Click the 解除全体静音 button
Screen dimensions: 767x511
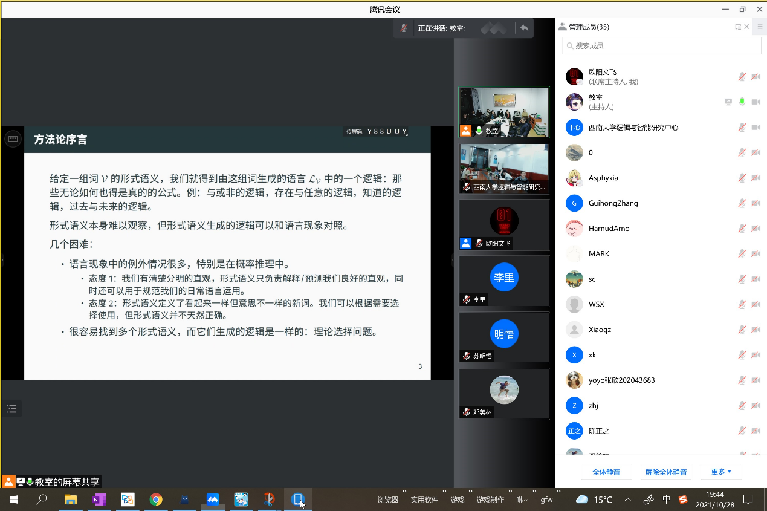click(665, 472)
